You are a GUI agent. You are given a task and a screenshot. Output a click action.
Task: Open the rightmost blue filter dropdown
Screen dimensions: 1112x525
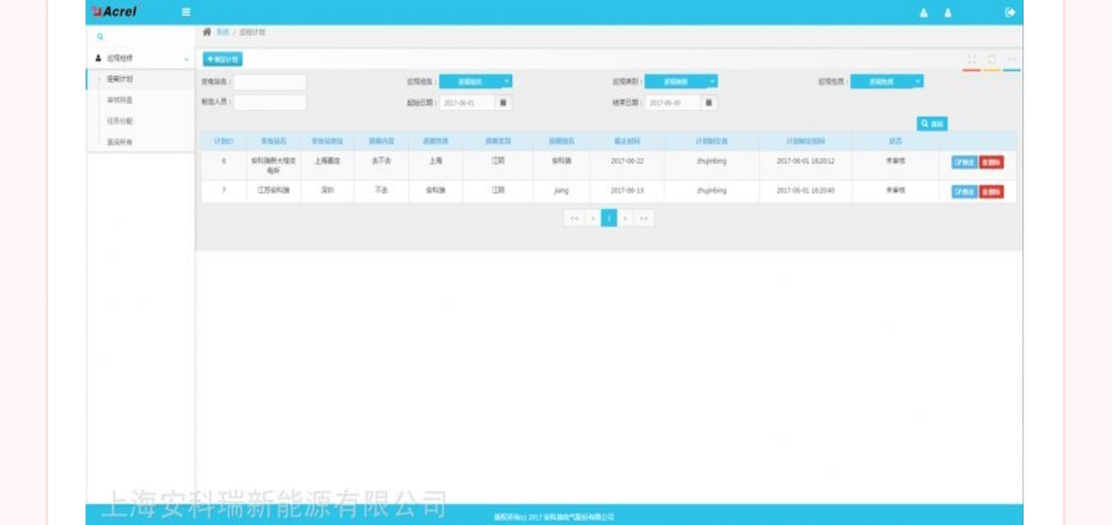[886, 82]
